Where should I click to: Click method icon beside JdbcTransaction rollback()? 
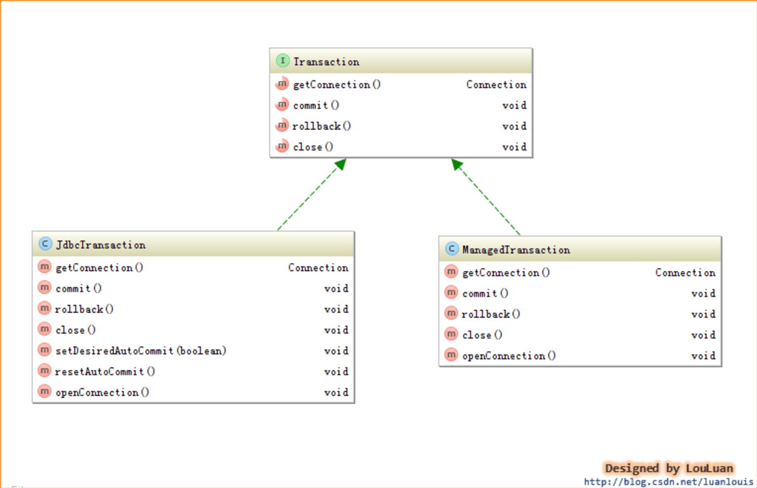click(45, 309)
